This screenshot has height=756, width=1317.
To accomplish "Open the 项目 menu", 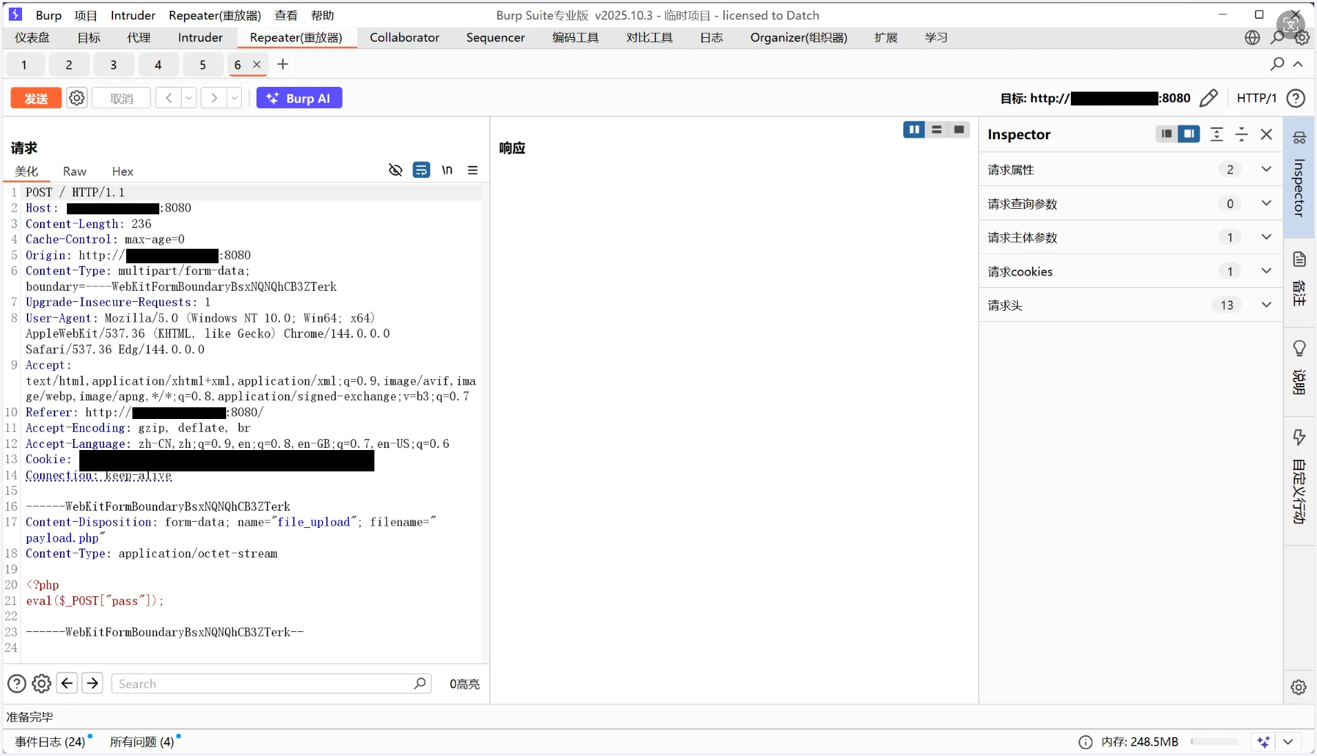I will [x=86, y=15].
